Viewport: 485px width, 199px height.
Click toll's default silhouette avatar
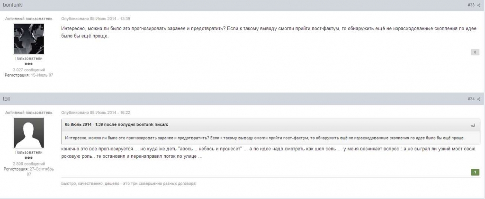coord(29,133)
